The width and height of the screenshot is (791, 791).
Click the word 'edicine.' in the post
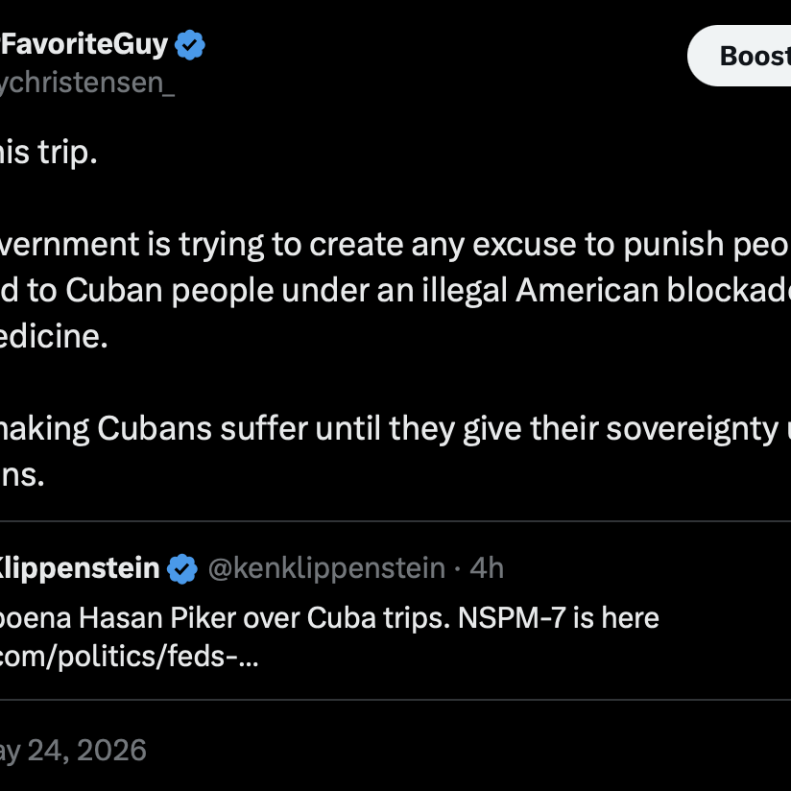pos(54,337)
